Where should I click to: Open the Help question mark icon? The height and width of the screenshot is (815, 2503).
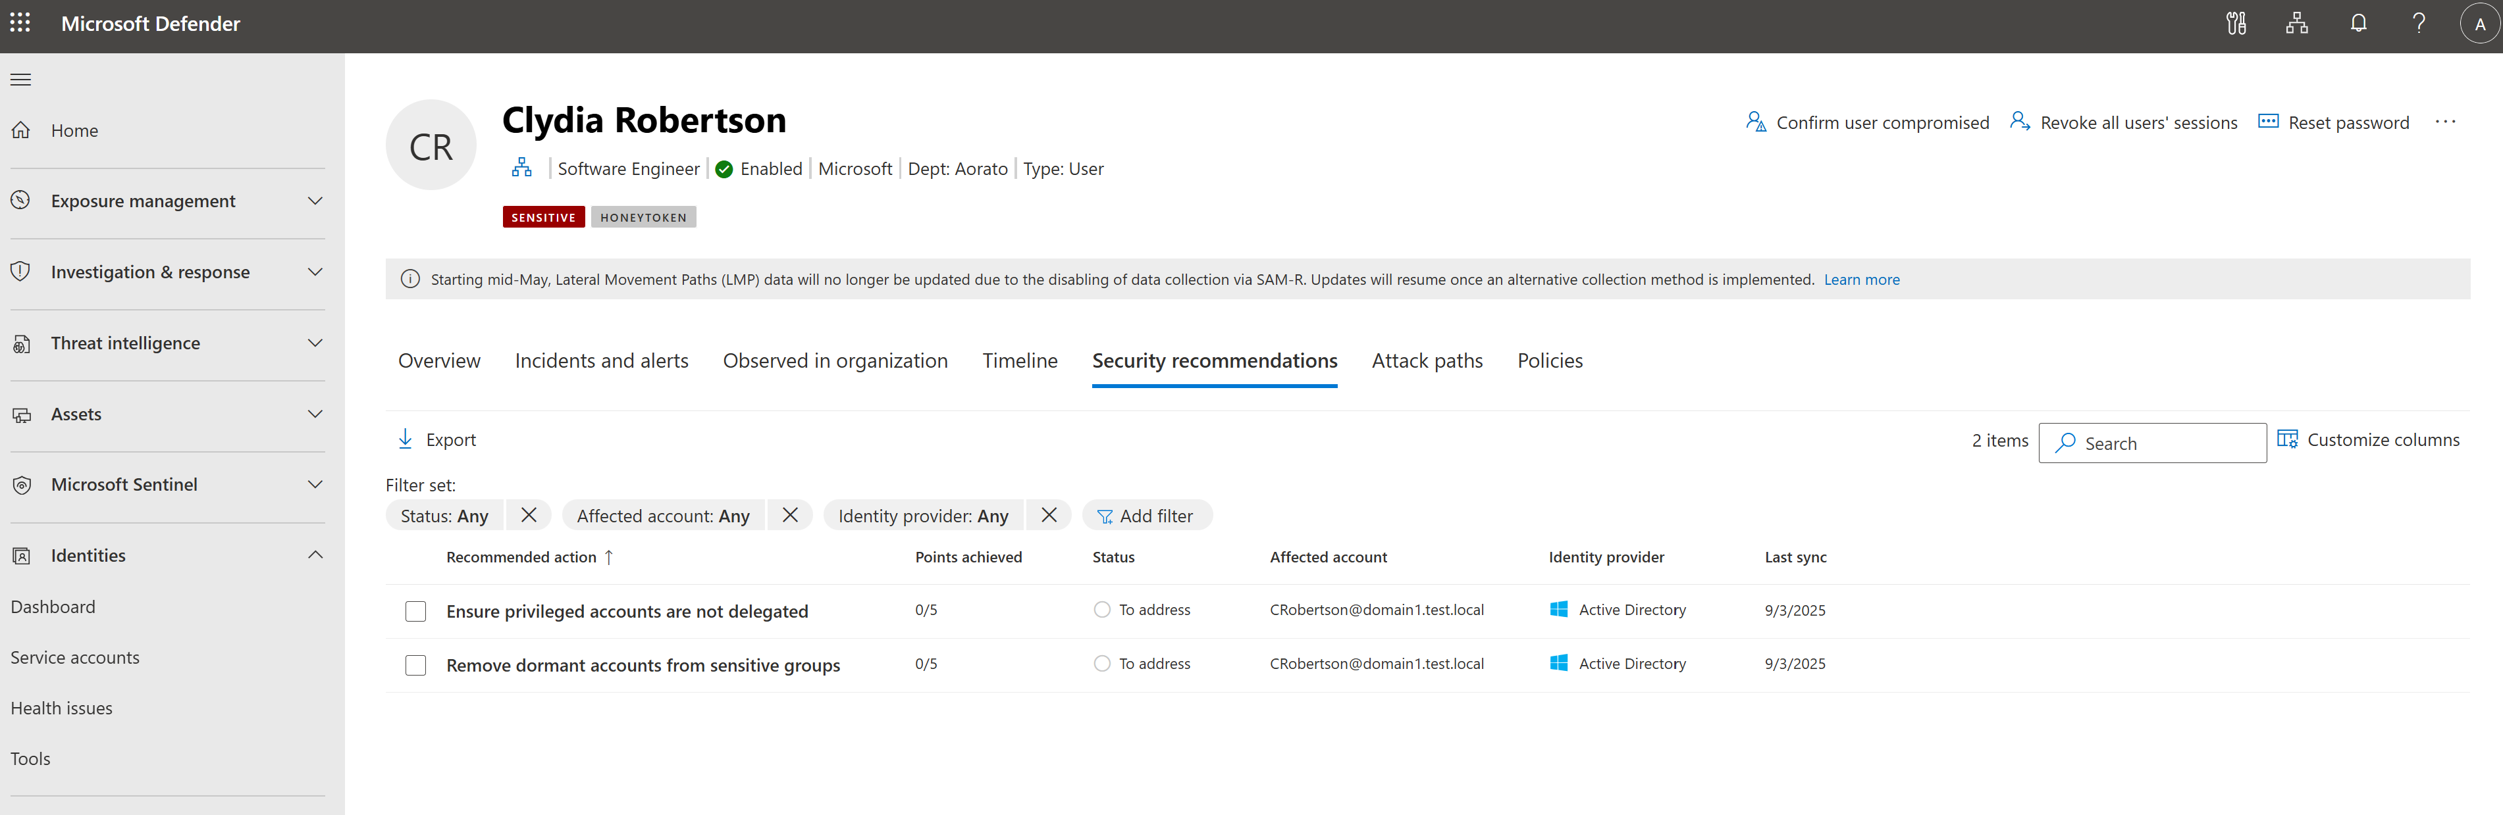click(2419, 22)
